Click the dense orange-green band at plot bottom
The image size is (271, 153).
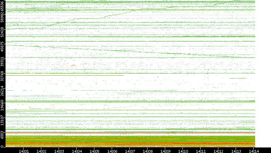(x=129, y=142)
